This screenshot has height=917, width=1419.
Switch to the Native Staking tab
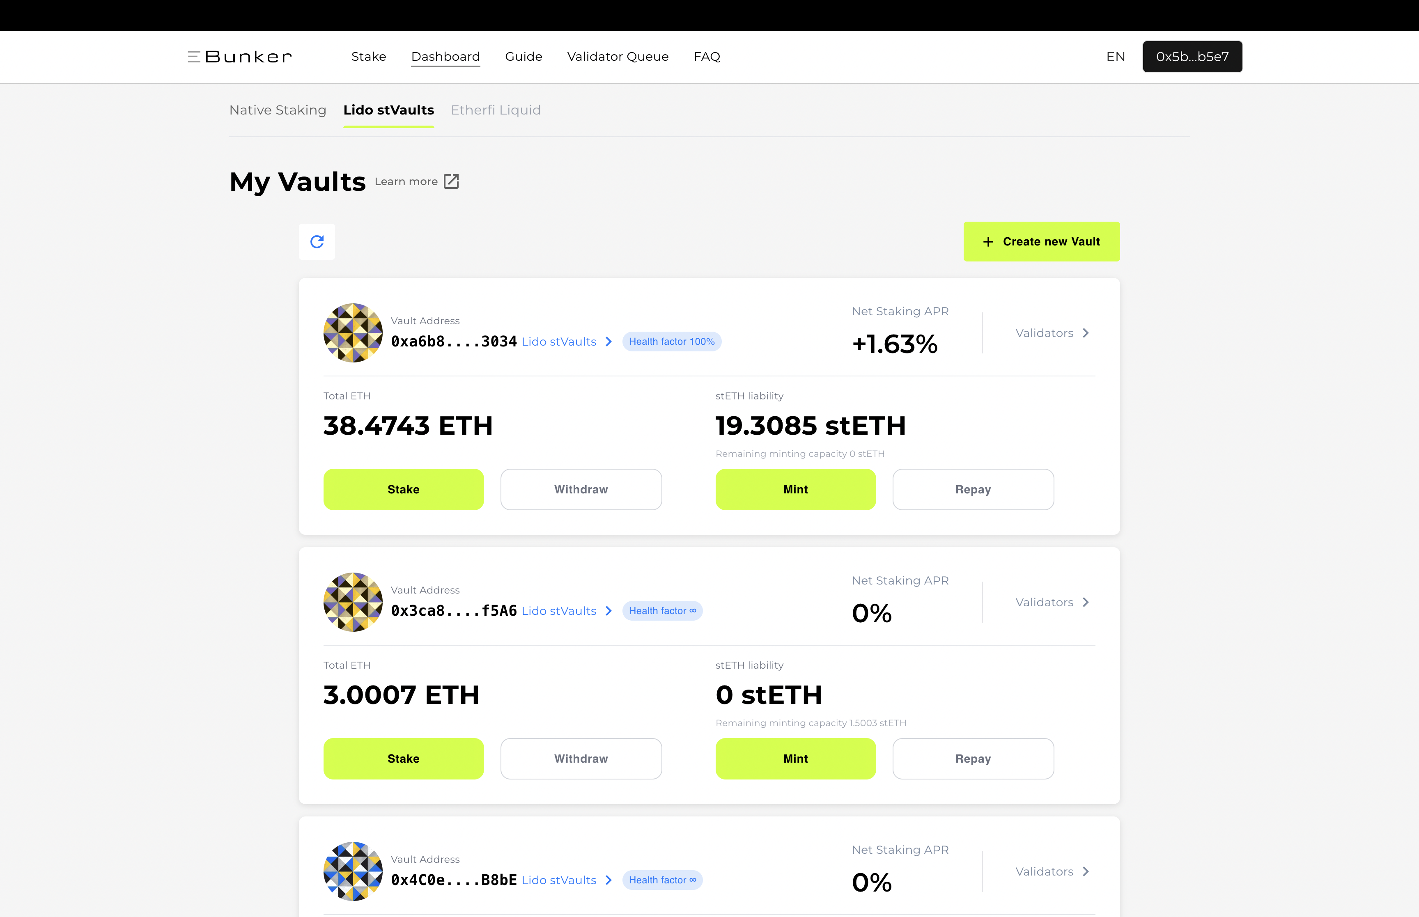pyautogui.click(x=278, y=110)
